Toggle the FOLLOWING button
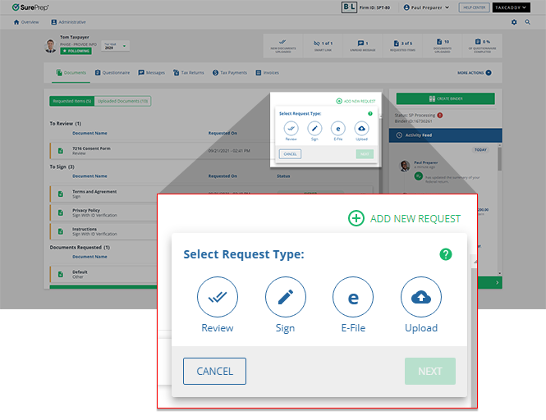This screenshot has width=546, height=420. pyautogui.click(x=76, y=51)
